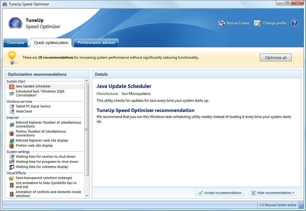
Task: Click Internet Explorer simultaneous connections icon
Action: pos(12,125)
